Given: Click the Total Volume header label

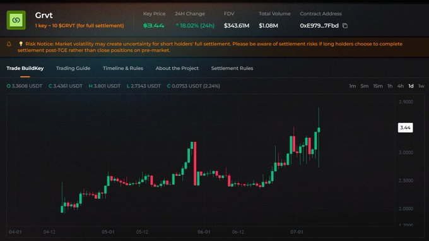Looking at the screenshot, I should pos(274,14).
